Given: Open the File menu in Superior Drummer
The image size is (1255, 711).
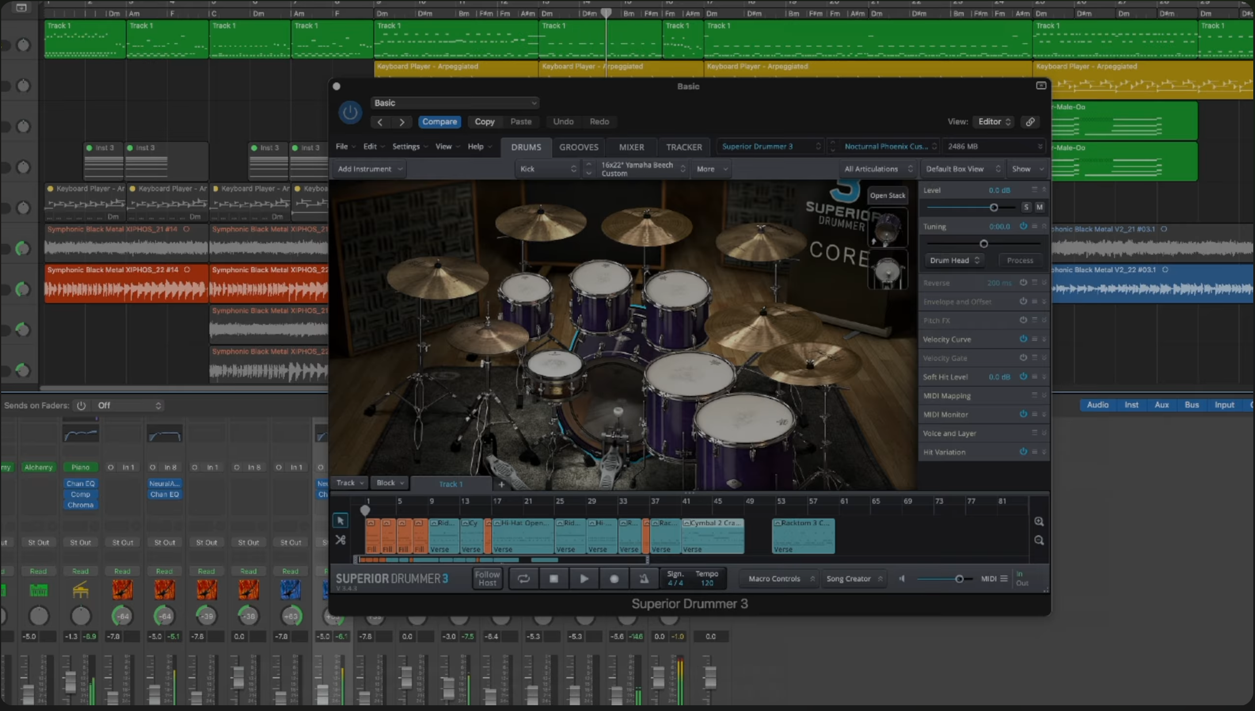Looking at the screenshot, I should point(345,147).
